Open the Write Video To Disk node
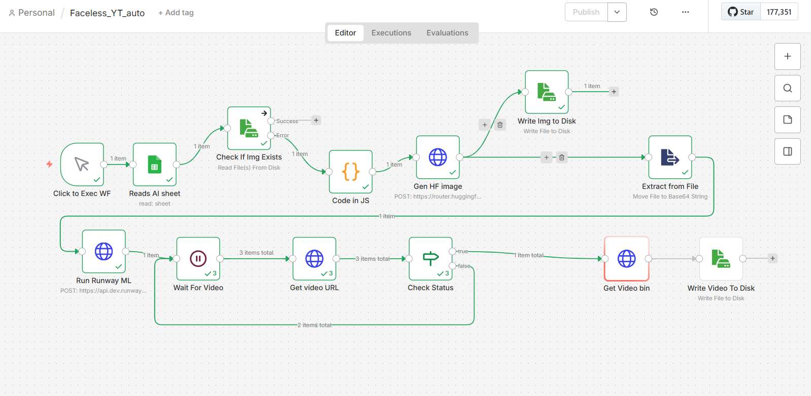The width and height of the screenshot is (811, 396). 721,259
